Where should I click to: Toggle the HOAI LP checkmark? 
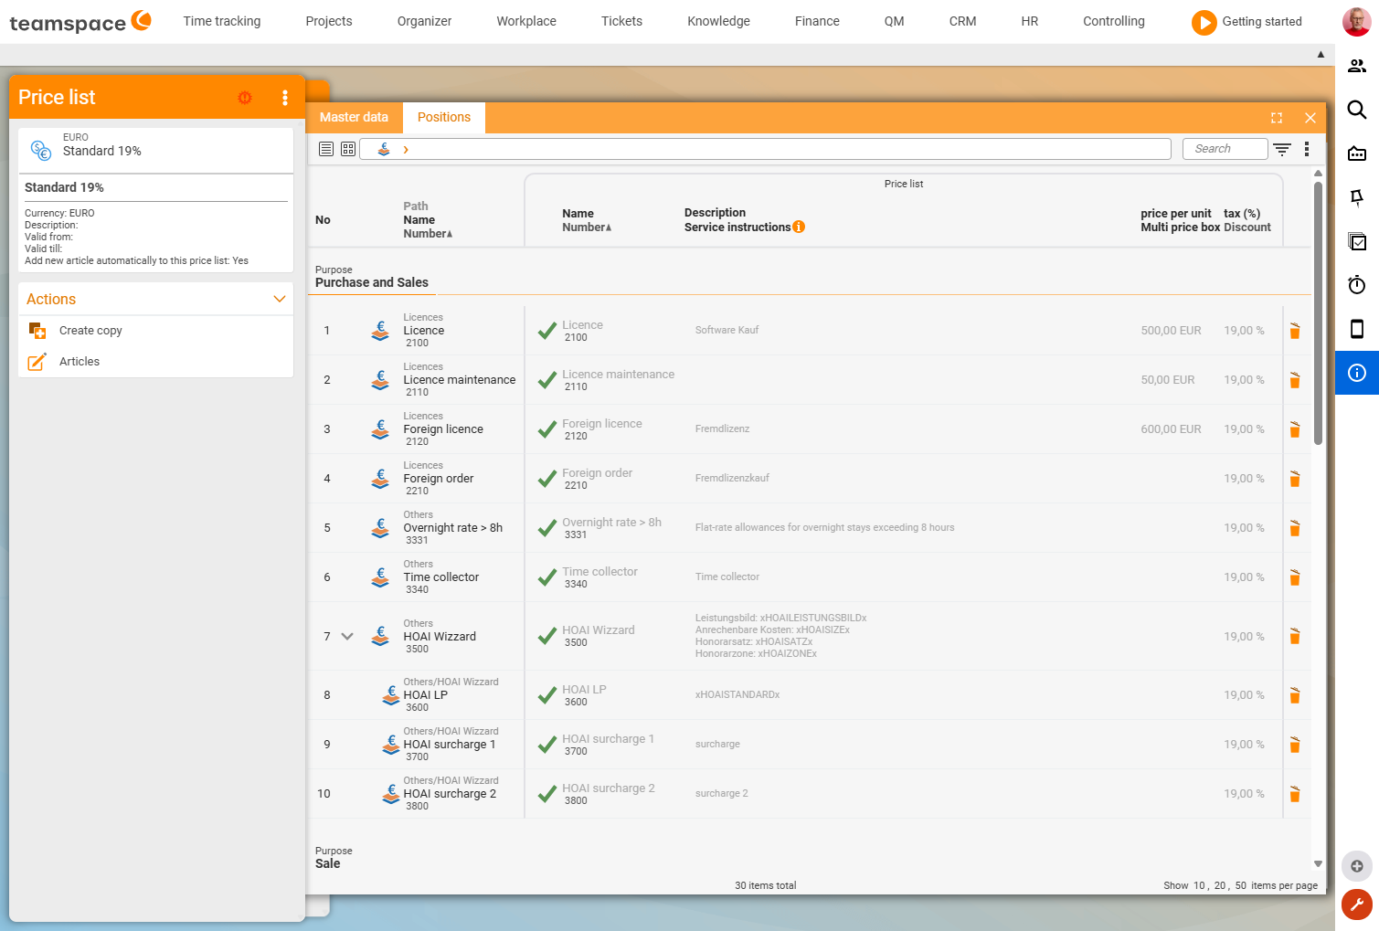pos(547,695)
